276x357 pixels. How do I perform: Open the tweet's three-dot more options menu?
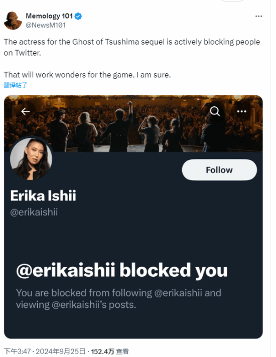click(258, 17)
